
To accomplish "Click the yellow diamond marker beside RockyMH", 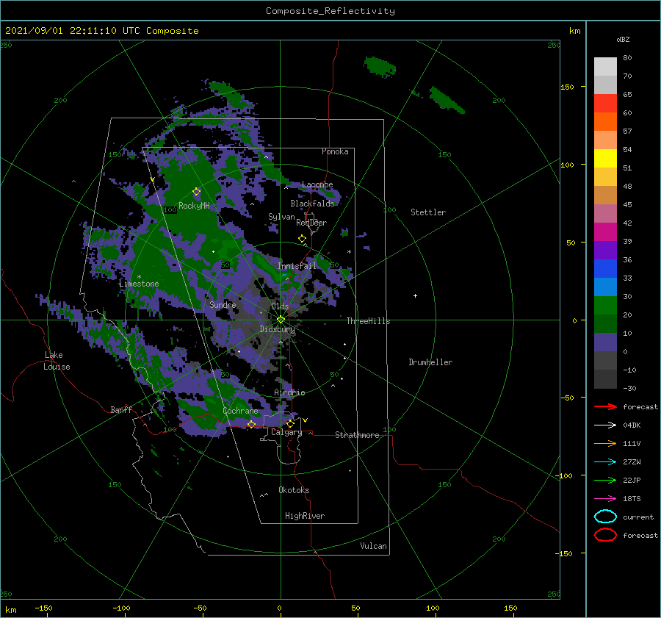I will coord(196,192).
